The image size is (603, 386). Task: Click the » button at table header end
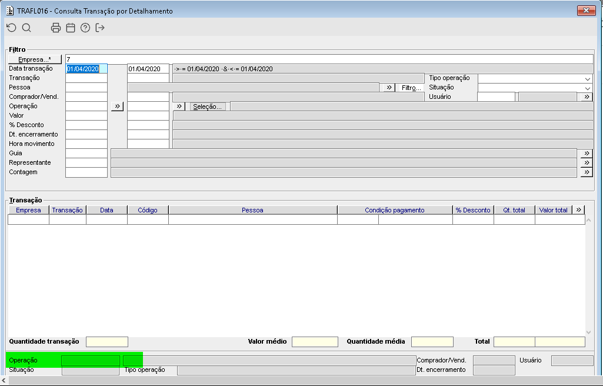tap(578, 210)
